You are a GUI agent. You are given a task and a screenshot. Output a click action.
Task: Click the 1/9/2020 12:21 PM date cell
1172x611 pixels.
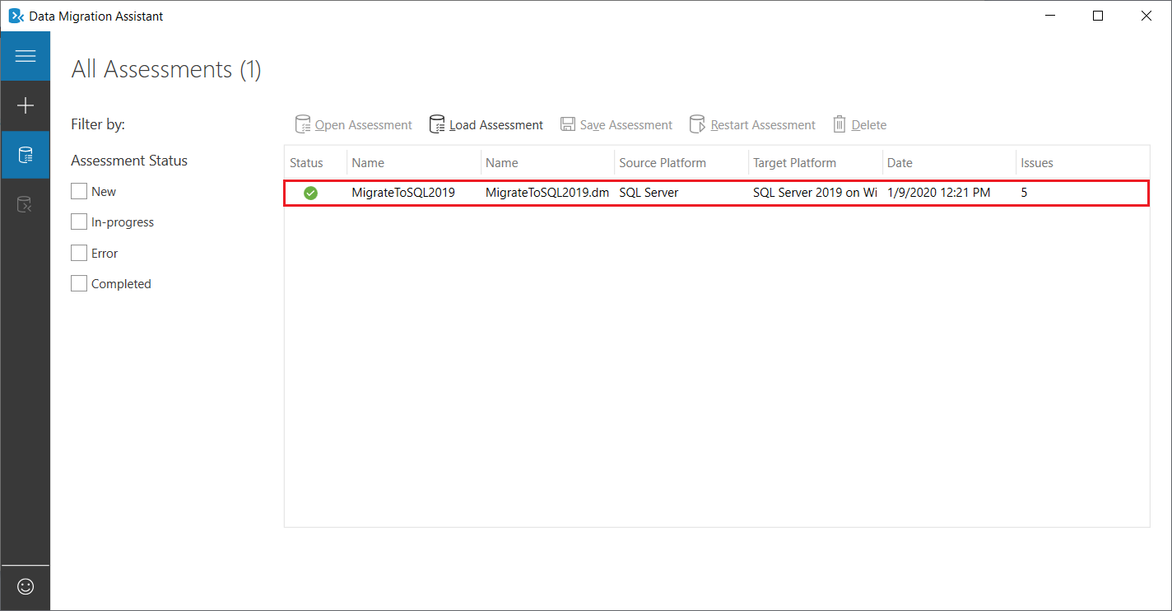coord(939,193)
